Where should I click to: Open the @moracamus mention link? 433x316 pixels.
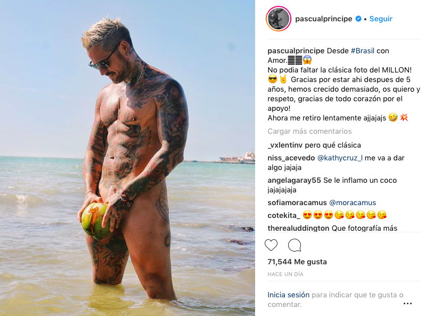coord(353,202)
